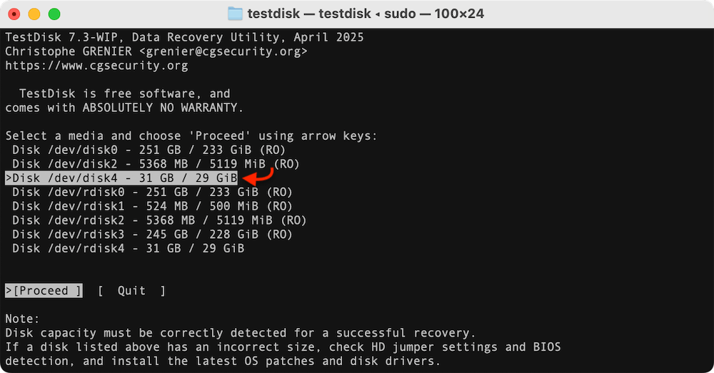The image size is (714, 373).
Task: Click the grenier@cgsecurity.org email address
Action: click(x=223, y=51)
